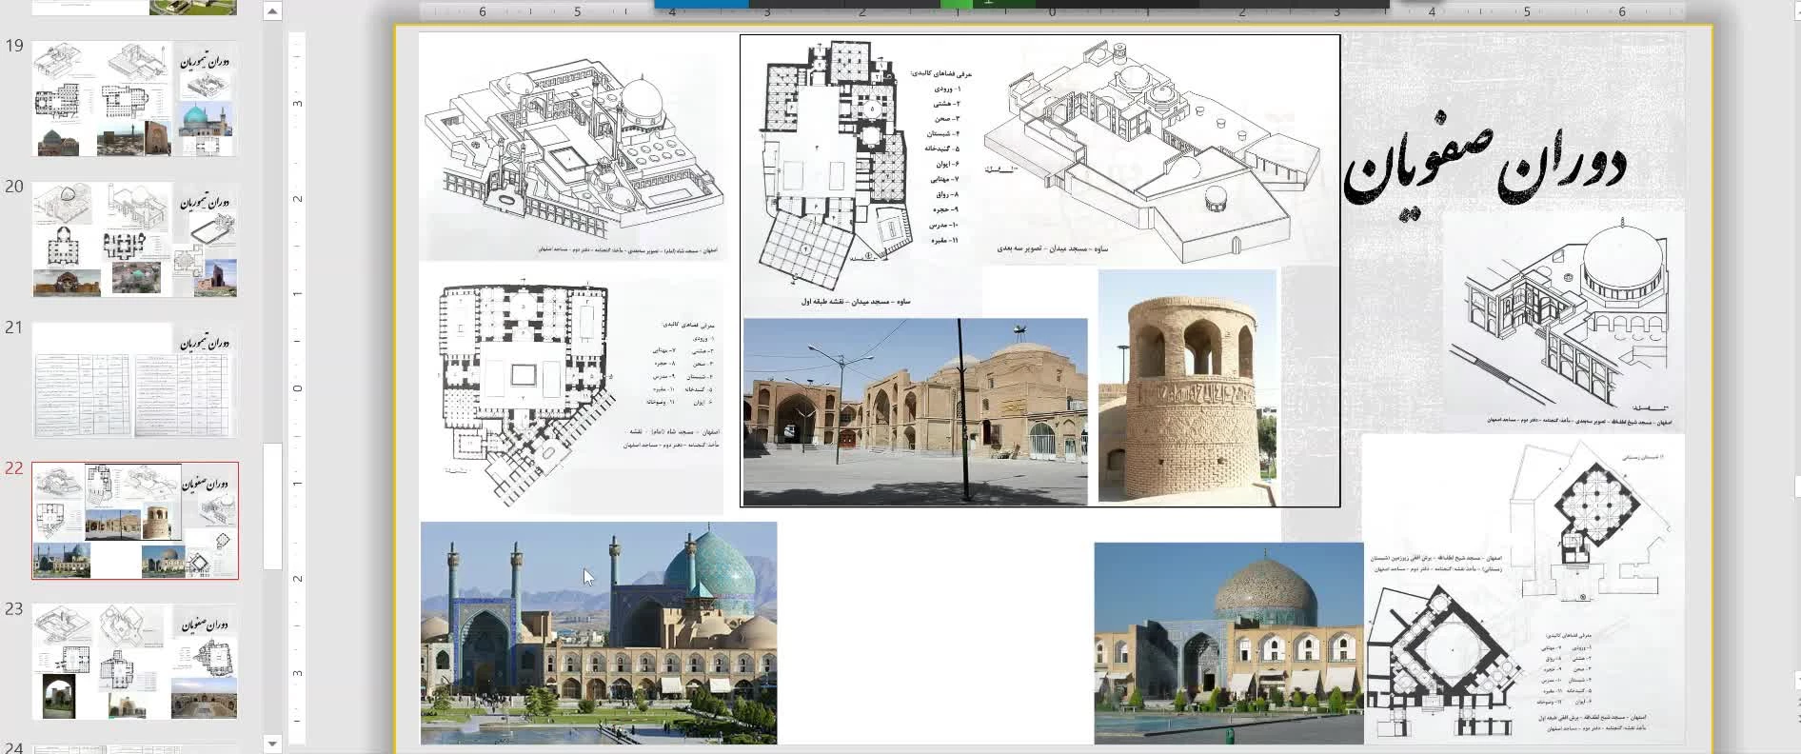This screenshot has height=754, width=1801.
Task: Click the slide panel scroll down arrow
Action: pos(272,744)
